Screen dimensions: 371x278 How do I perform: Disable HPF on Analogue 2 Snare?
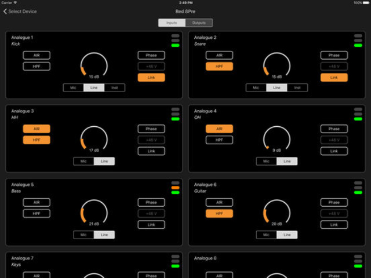[219, 67]
